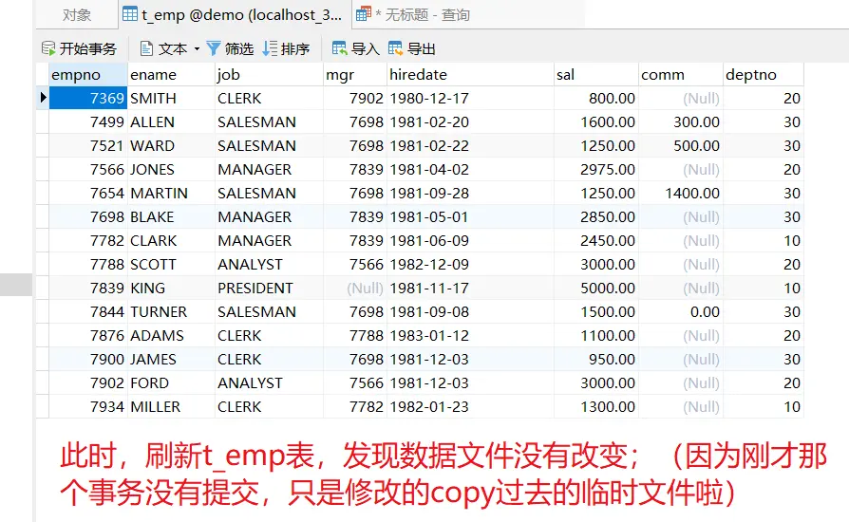Expand the text (文本) dropdown arrow

click(x=198, y=48)
